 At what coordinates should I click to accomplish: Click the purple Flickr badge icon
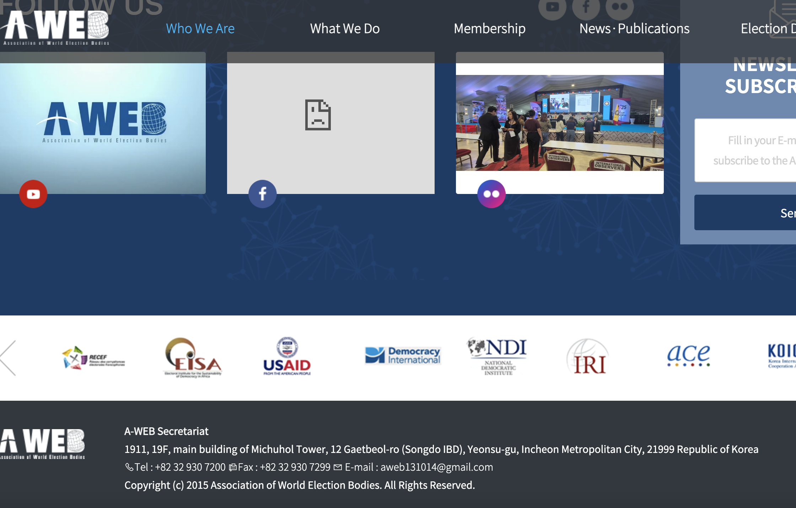click(x=491, y=194)
